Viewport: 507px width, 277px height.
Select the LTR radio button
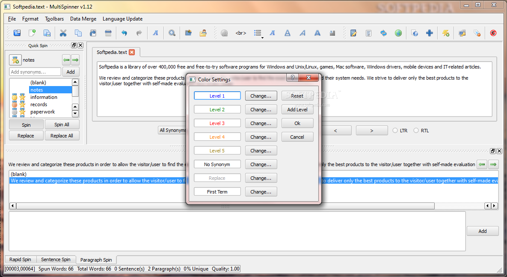click(395, 131)
